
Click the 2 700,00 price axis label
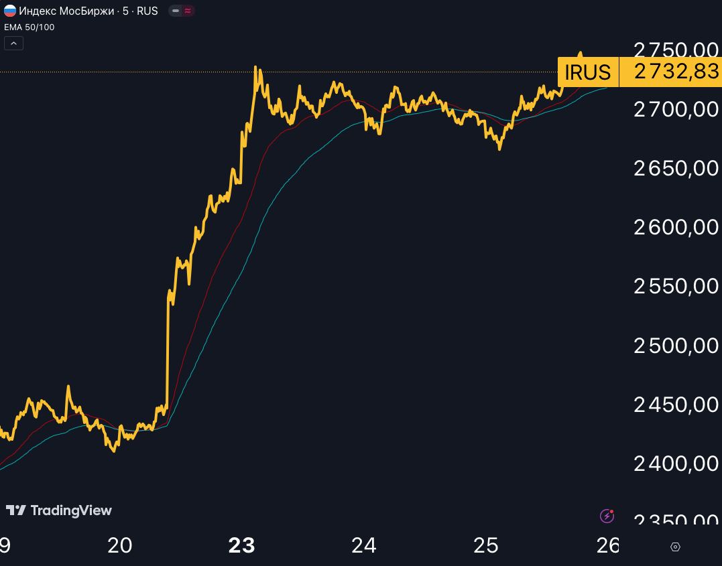click(676, 110)
